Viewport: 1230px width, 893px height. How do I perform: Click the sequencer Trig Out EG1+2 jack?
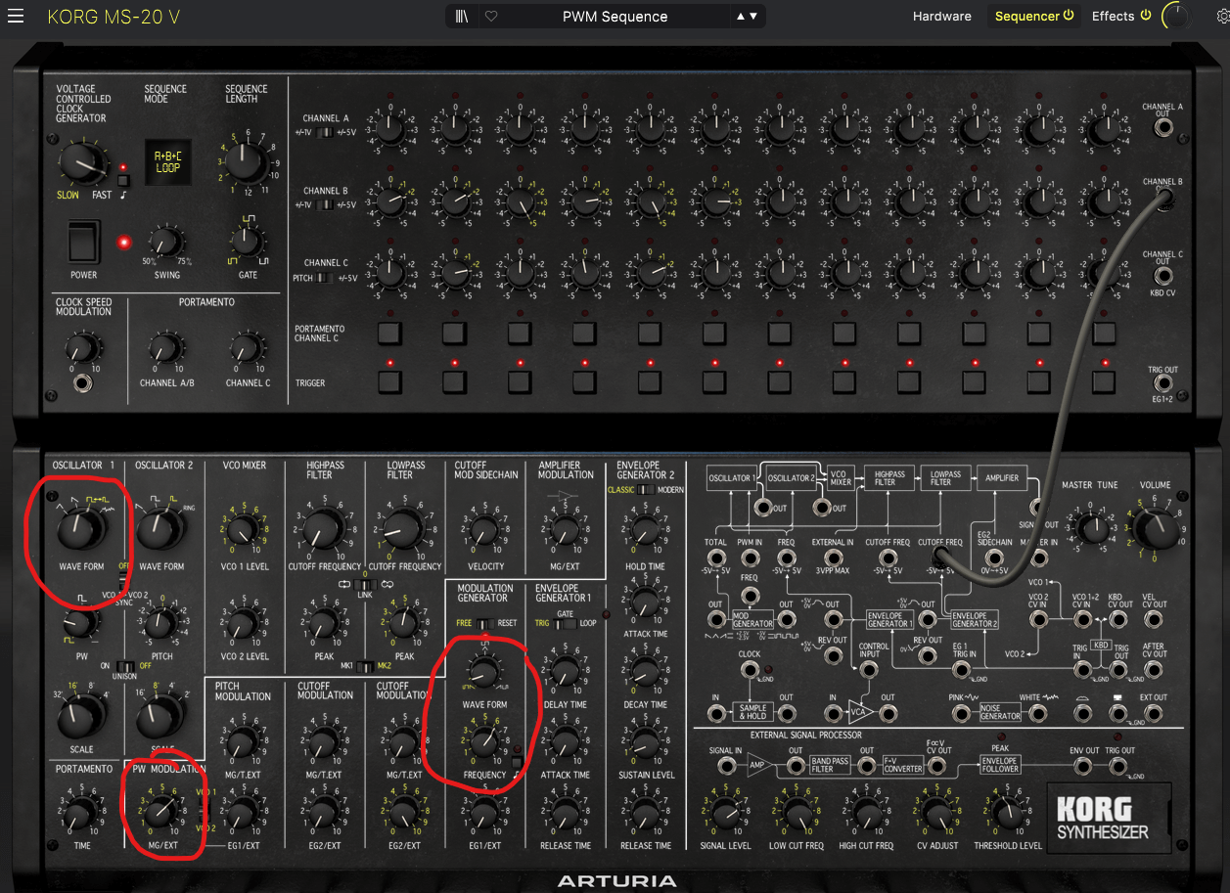[x=1162, y=383]
